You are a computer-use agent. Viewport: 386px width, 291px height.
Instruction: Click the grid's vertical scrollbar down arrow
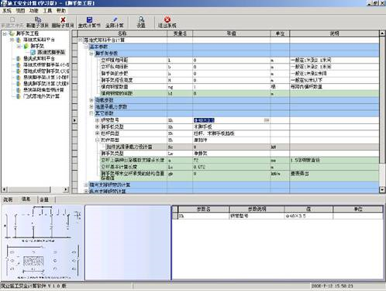pyautogui.click(x=382, y=190)
